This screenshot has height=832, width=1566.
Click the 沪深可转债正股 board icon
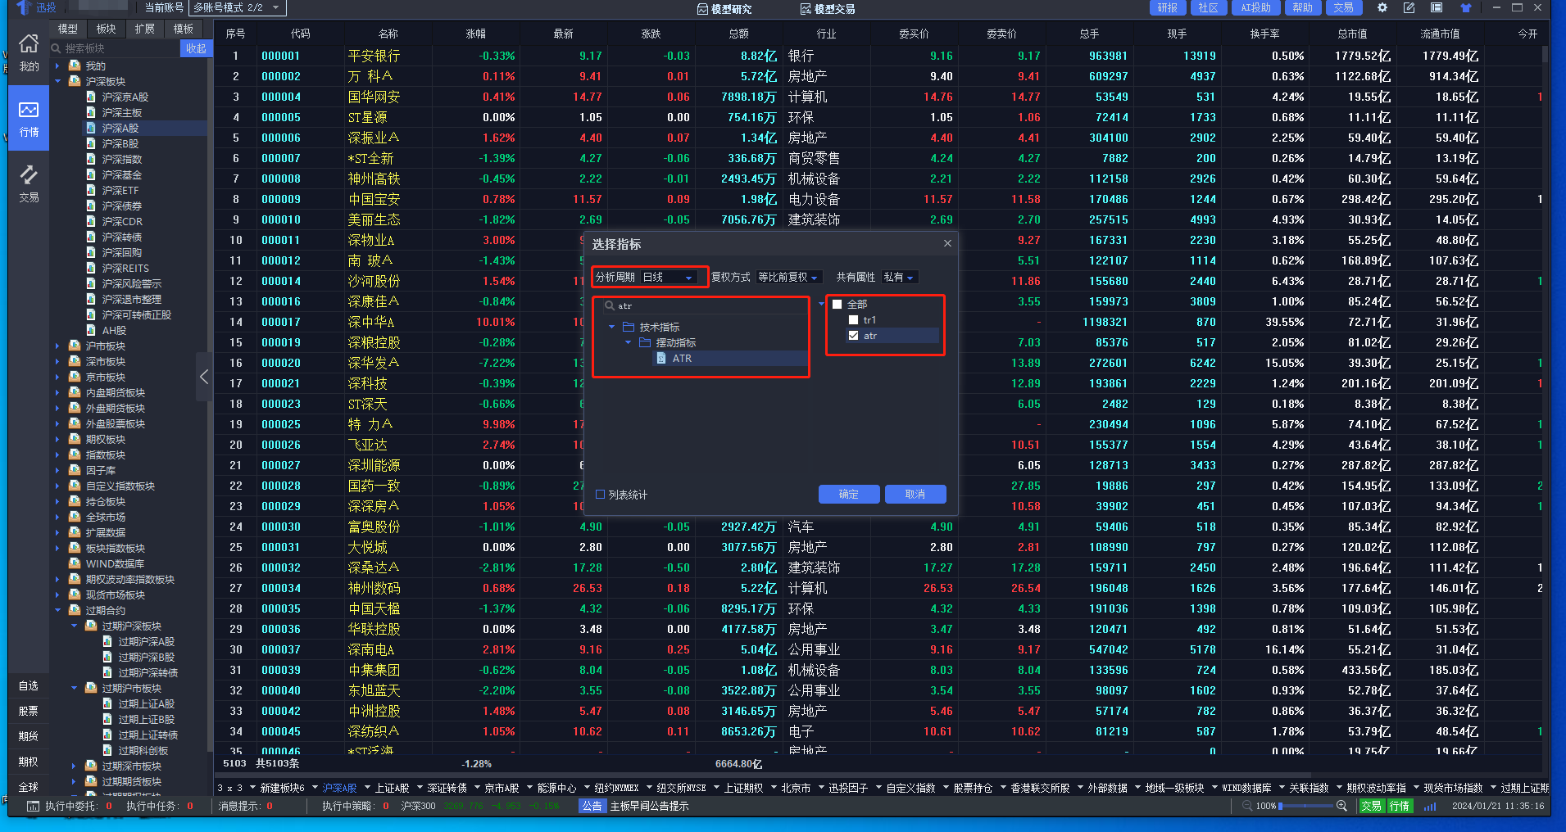point(91,314)
